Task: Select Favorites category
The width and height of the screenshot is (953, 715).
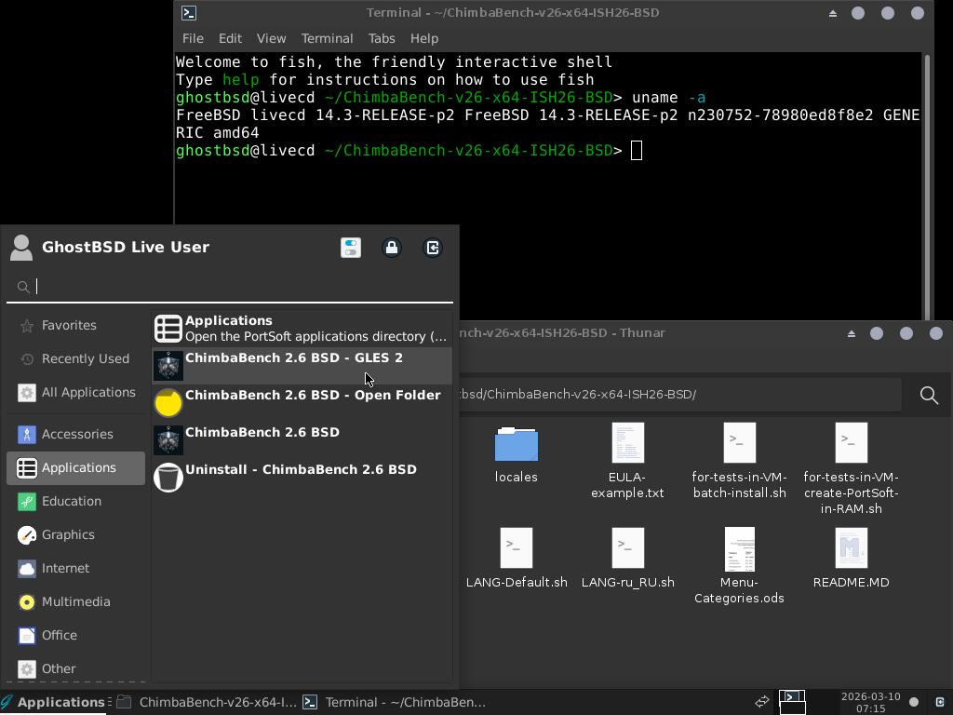Action: (76, 325)
